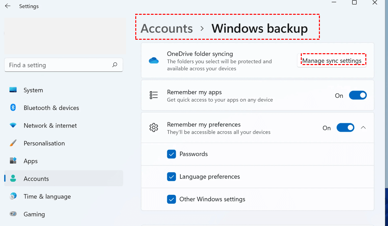Disable Remember my preferences

coord(345,127)
